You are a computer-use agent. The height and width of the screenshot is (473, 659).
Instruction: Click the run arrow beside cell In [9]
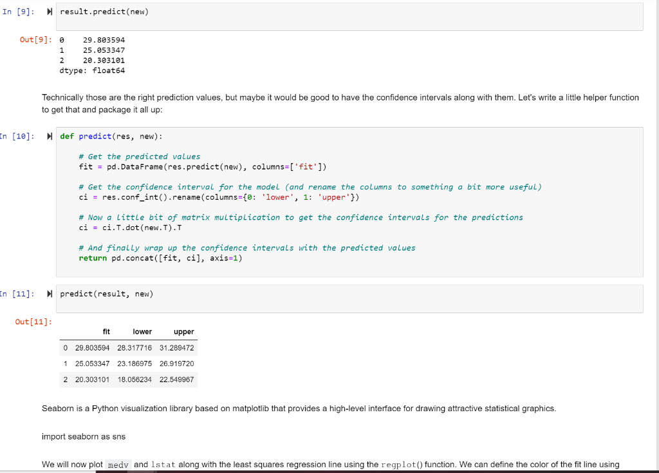click(x=50, y=10)
